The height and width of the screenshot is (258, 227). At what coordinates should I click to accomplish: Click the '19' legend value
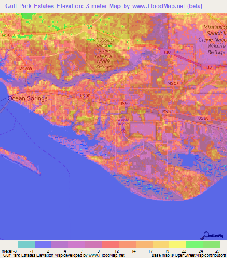[x=167, y=251]
